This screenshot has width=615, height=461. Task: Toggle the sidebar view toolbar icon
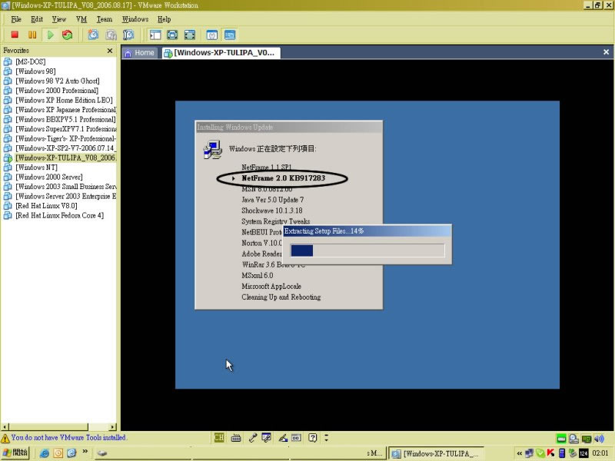pos(155,35)
